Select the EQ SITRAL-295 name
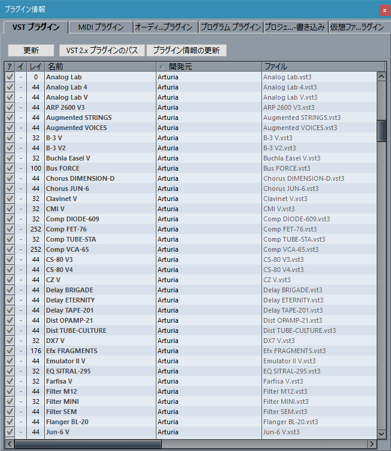This screenshot has width=391, height=451. pos(68,371)
